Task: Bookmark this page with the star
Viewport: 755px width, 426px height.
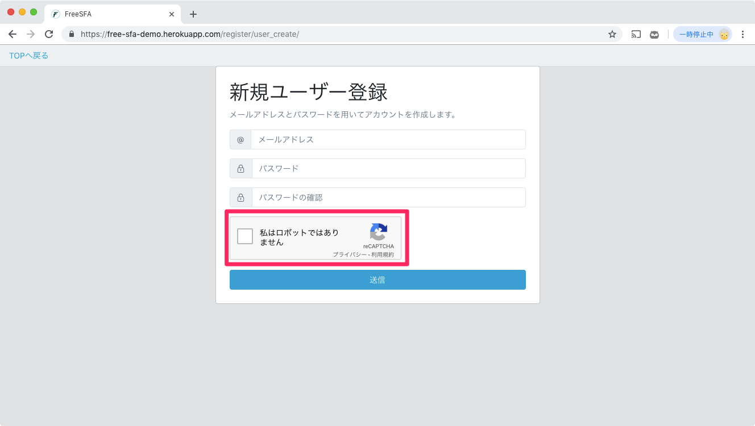Action: pos(612,34)
